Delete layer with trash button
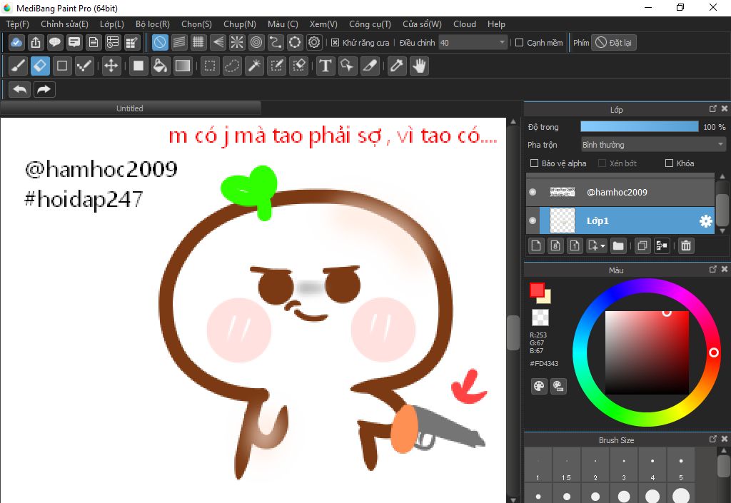The width and height of the screenshot is (731, 503). (x=686, y=245)
